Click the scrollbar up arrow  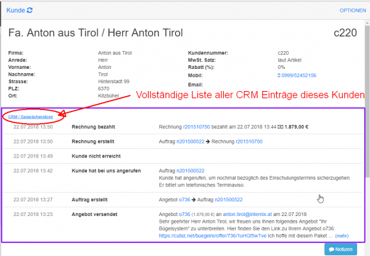[x=367, y=23]
